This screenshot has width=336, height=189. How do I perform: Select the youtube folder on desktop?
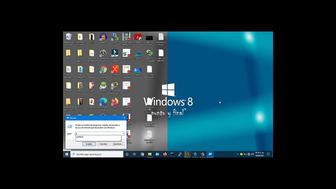92,103
